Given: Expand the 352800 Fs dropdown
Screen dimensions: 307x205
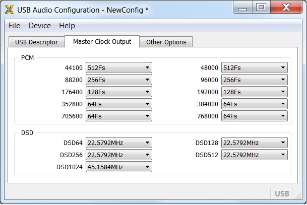Looking at the screenshot, I should (118, 104).
